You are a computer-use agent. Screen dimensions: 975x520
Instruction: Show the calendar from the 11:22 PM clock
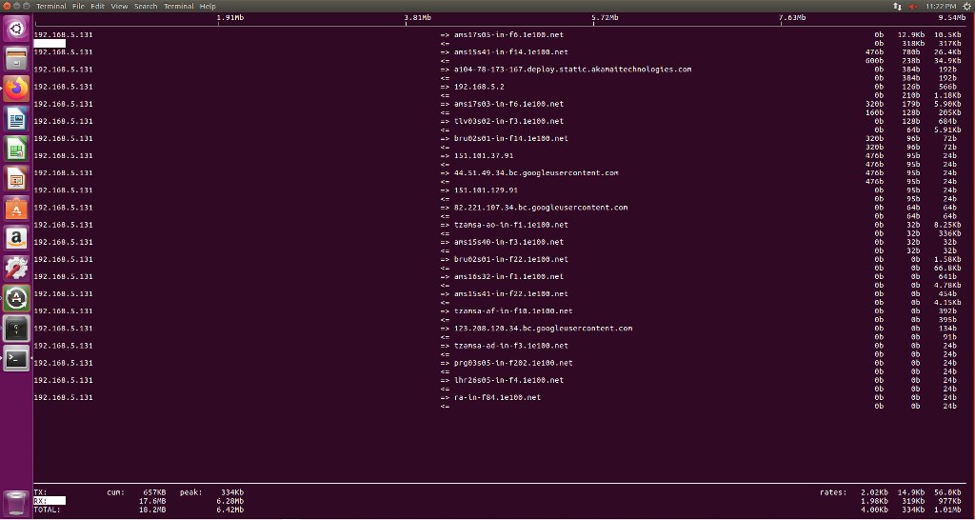[941, 7]
